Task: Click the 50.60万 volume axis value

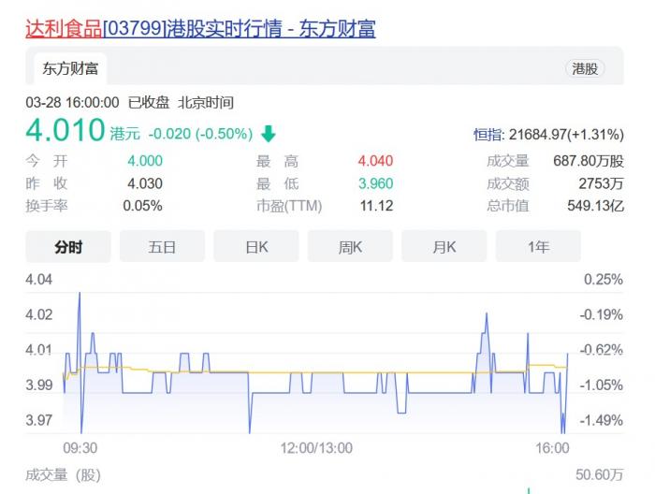Action: coord(600,474)
